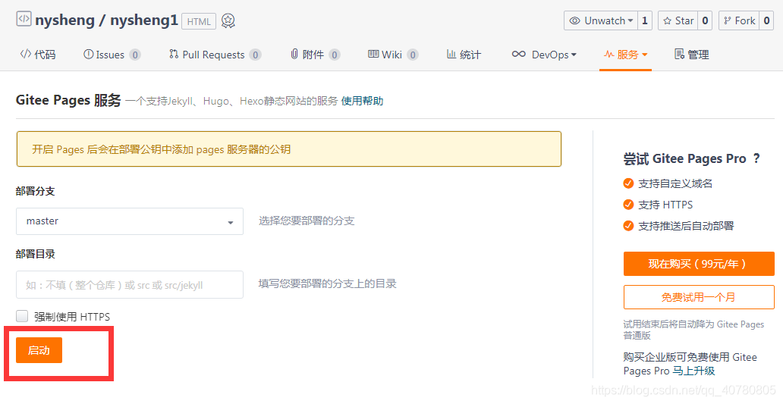Click the 启动 start button

coord(39,350)
